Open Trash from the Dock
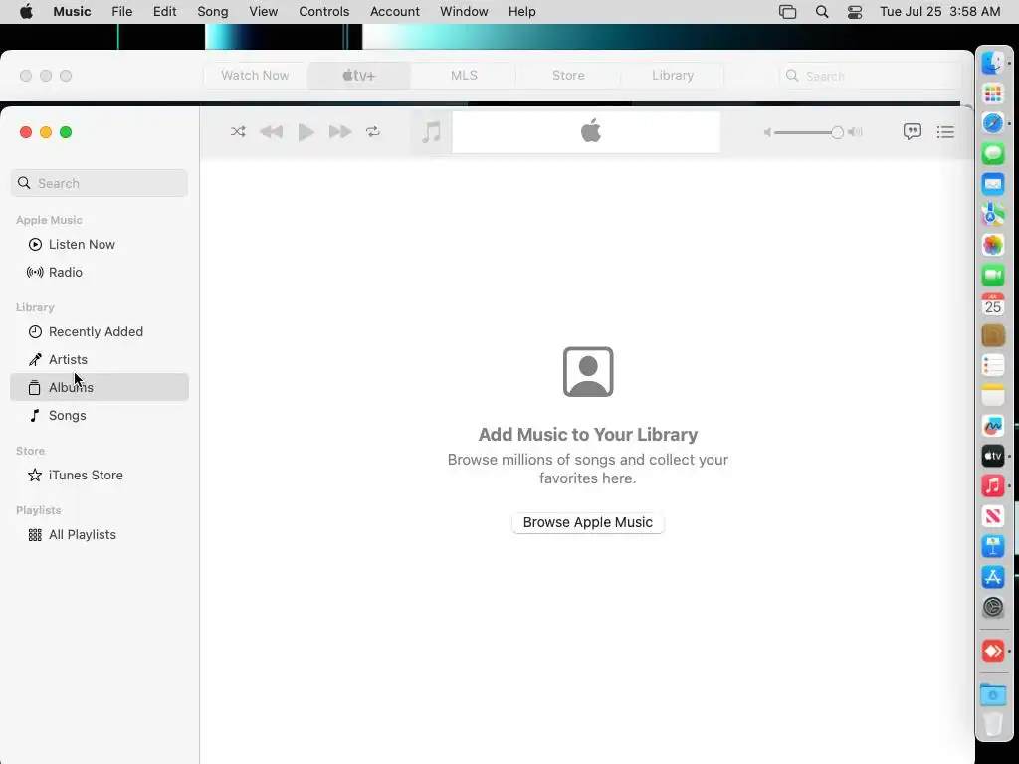The width and height of the screenshot is (1019, 764). point(993,724)
